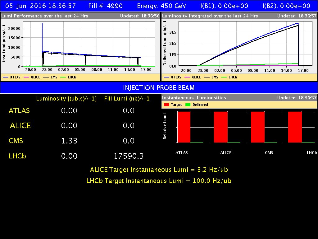Click the Delivered Lumi (nb)^-1 axis label
Screen dimensions: 318x239
click(165, 43)
